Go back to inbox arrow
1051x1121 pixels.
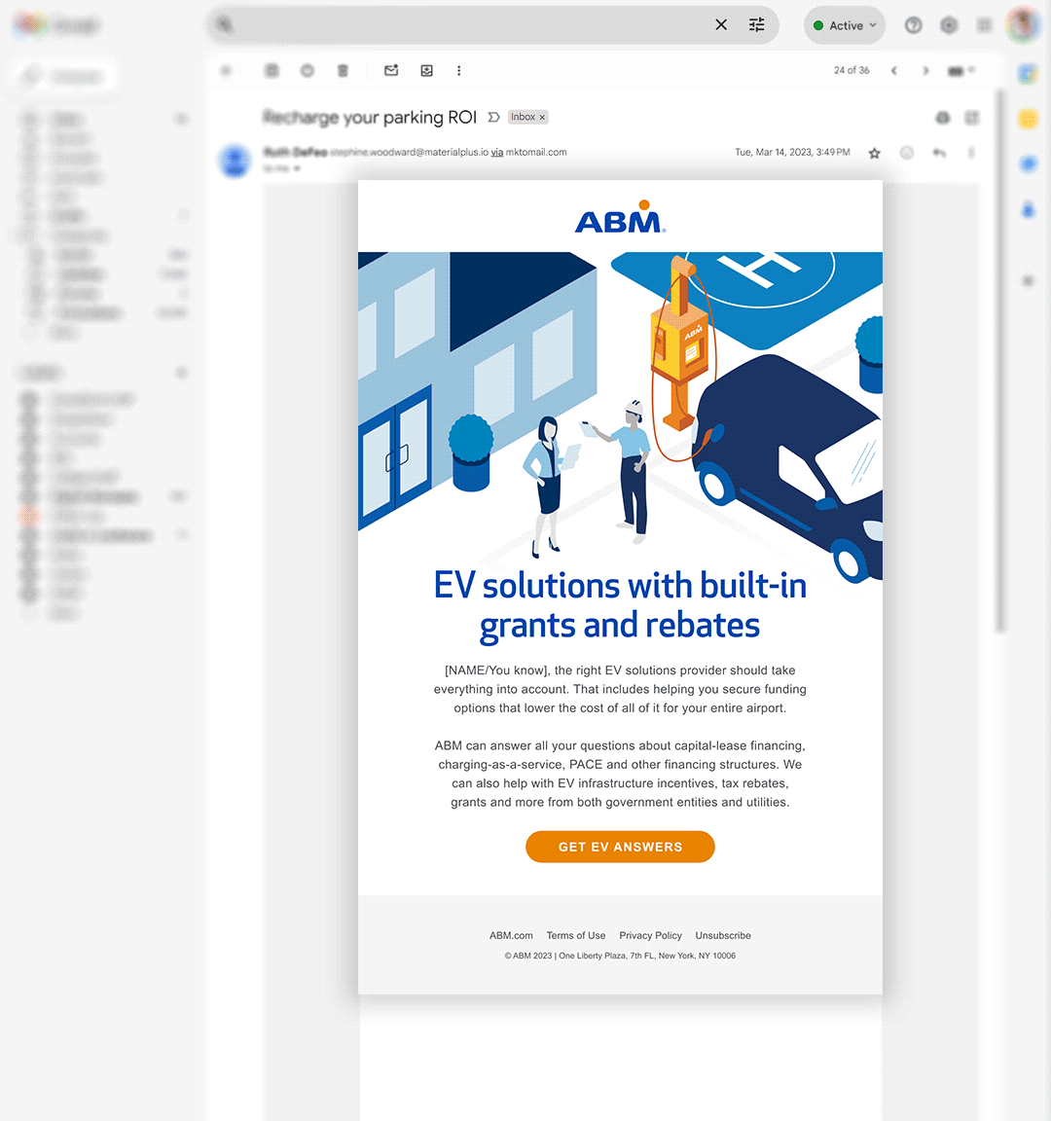226,70
